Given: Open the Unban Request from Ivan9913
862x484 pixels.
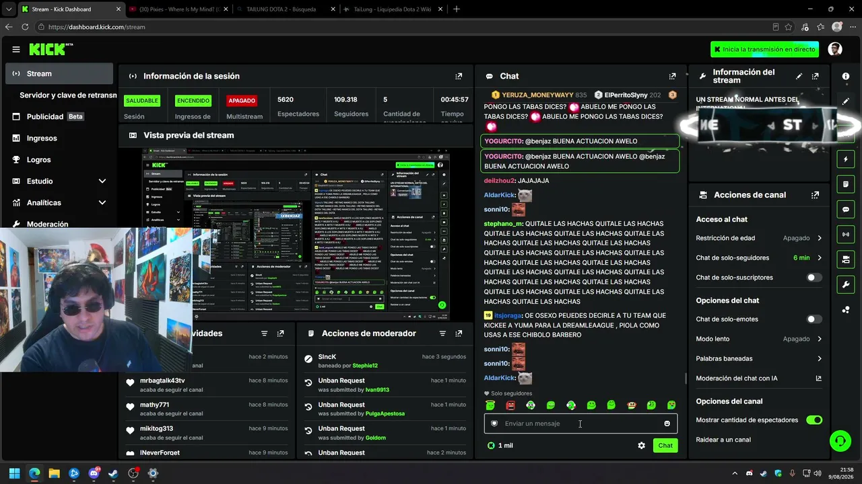Looking at the screenshot, I should (x=385, y=385).
